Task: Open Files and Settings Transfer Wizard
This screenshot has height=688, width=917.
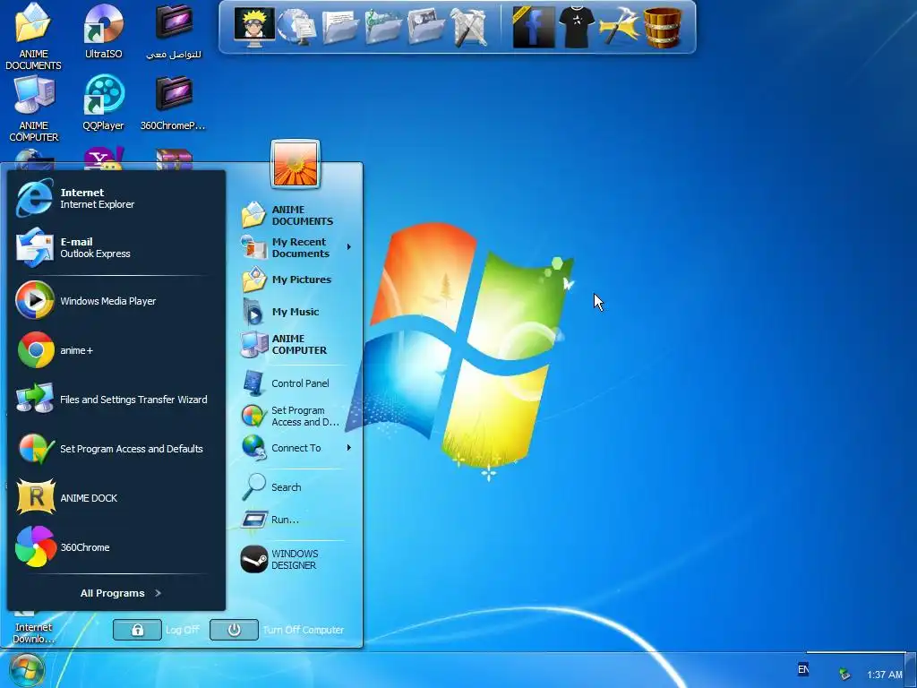Action: tap(116, 399)
